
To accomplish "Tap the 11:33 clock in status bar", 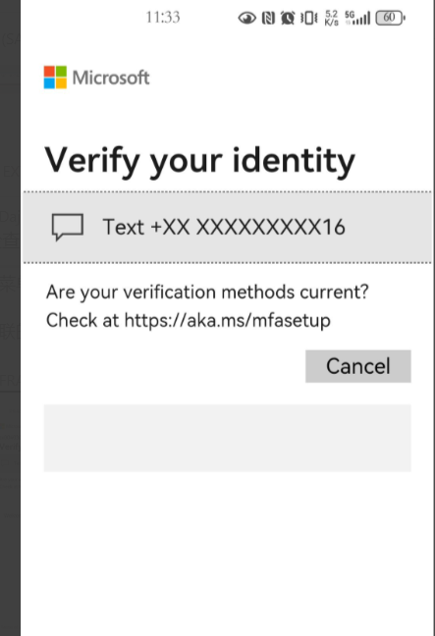I will click(163, 18).
